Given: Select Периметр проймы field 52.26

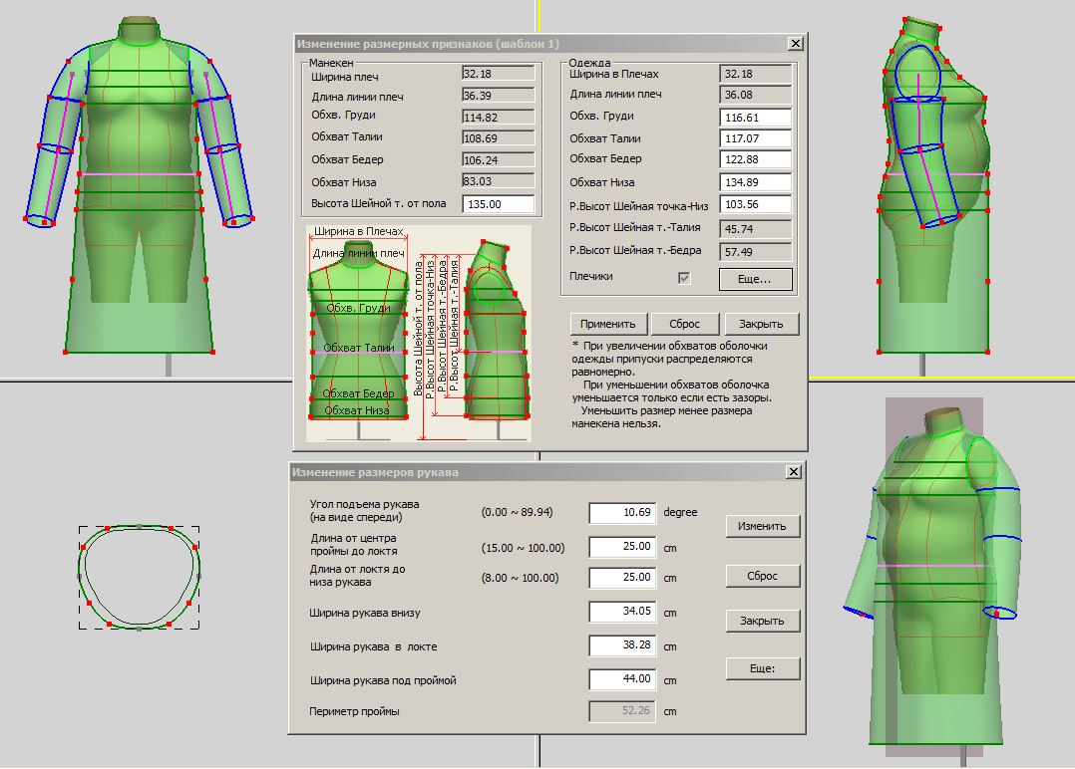Looking at the screenshot, I should [x=622, y=711].
